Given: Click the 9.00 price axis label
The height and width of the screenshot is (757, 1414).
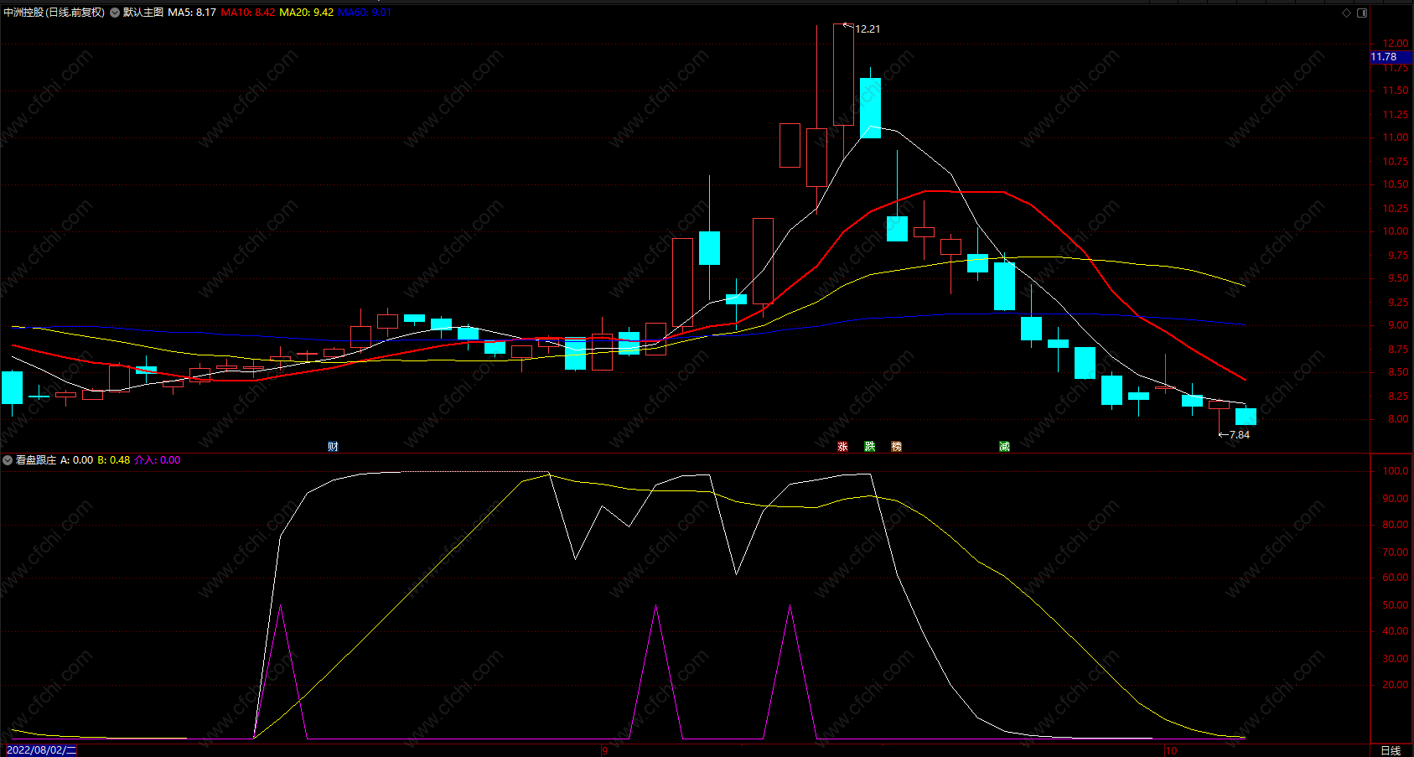Looking at the screenshot, I should (1398, 325).
